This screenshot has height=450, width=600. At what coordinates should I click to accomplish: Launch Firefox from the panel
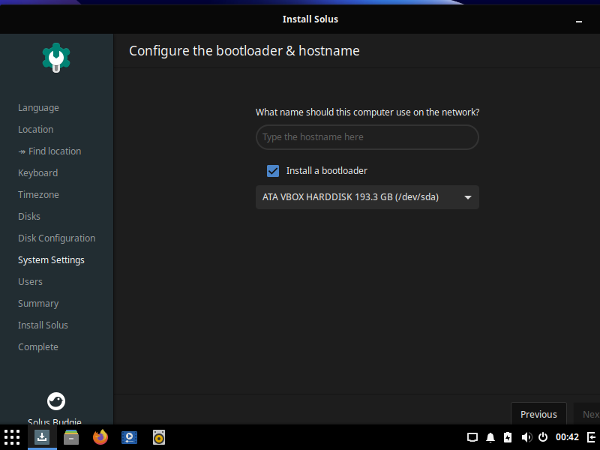pos(100,437)
